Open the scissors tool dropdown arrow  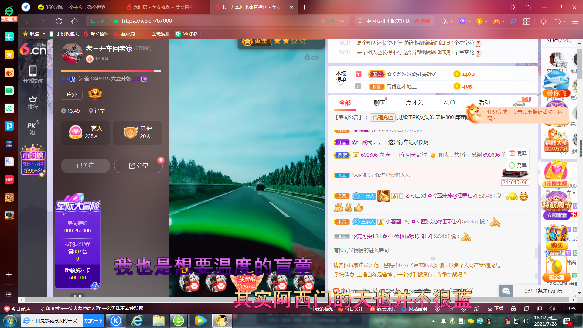452,22
